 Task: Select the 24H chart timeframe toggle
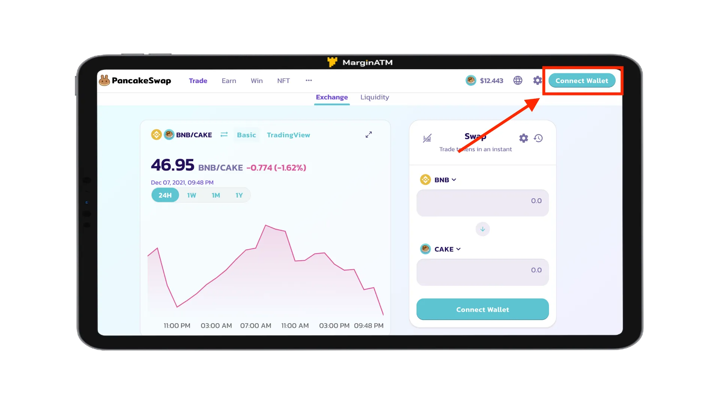165,195
